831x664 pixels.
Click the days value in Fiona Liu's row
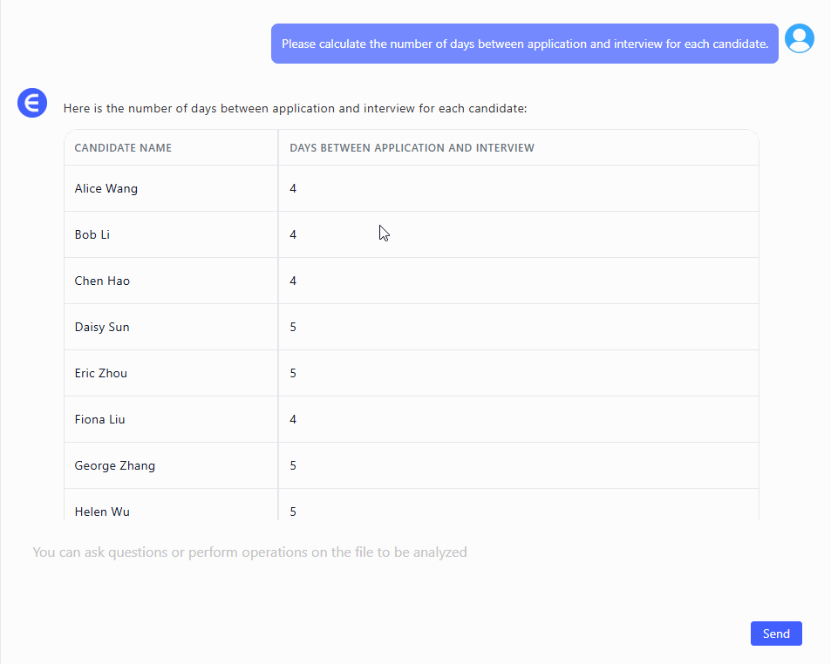[x=293, y=420]
